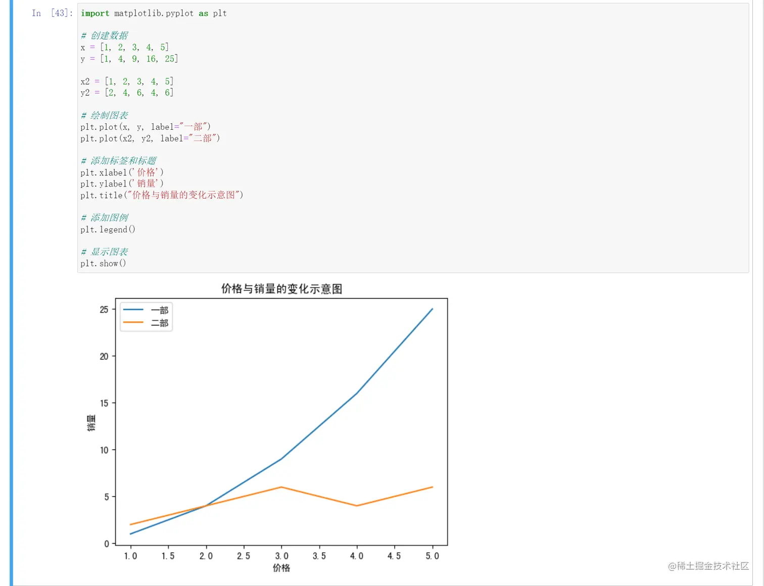Click the x-axis tick 5.0
Screen dimensions: 764x586
[x=432, y=556]
